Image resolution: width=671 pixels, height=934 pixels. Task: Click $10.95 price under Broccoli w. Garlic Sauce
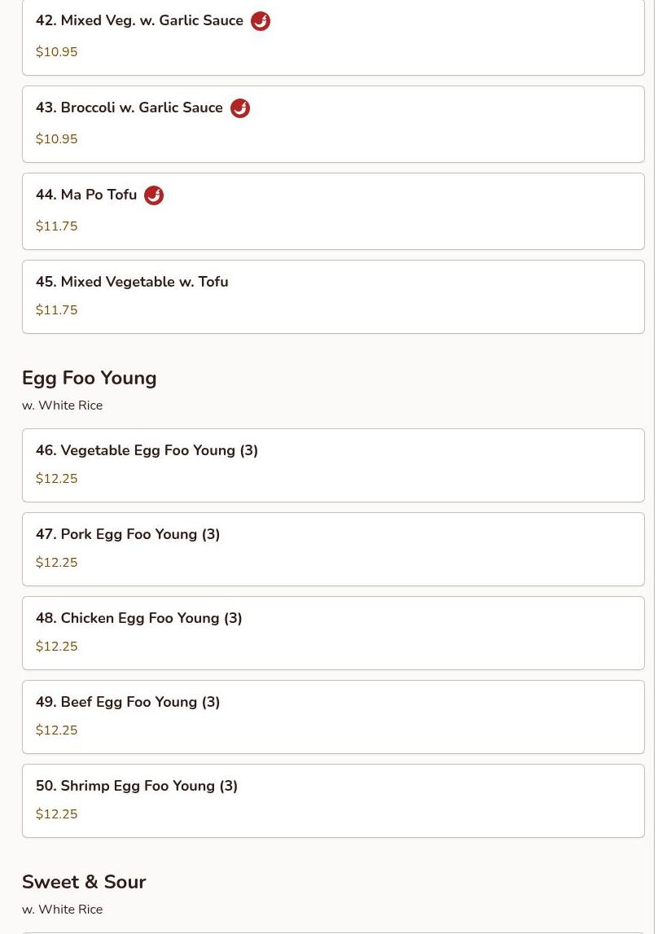click(57, 139)
